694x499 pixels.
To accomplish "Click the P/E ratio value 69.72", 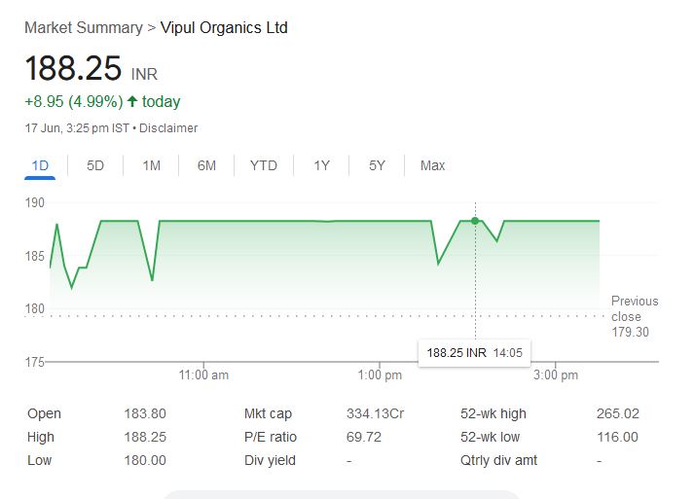I will (x=362, y=437).
